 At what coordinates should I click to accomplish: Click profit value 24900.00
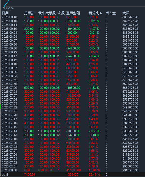[x=73, y=52]
